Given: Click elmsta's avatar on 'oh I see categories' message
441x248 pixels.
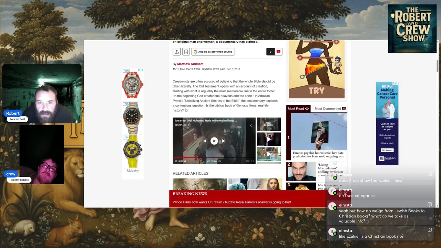Looking at the screenshot, I should point(332,191).
